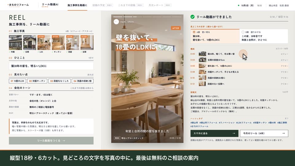Image resolution: width=295 pixels, height=166 pixels.
Task: Click the AFTER badge on reel preview
Action: click(x=176, y=28)
